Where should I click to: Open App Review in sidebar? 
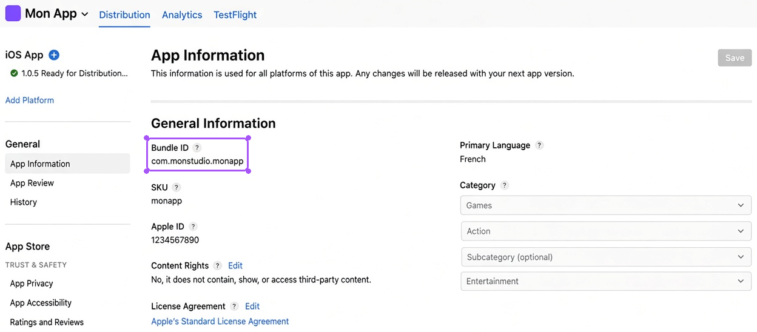(x=32, y=183)
